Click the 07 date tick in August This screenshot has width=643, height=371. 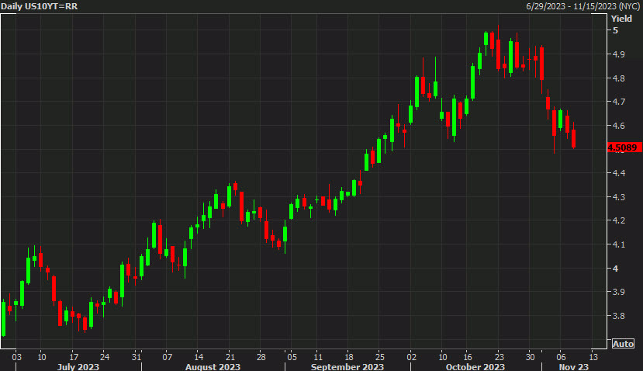click(x=167, y=356)
